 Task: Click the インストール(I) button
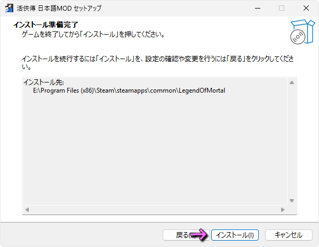(x=235, y=235)
